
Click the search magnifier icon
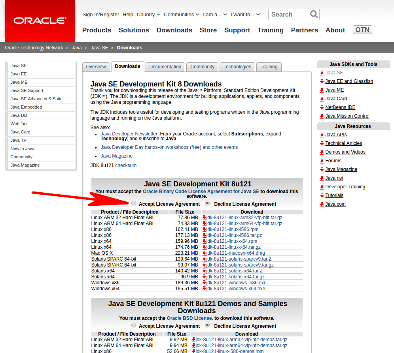point(314,14)
